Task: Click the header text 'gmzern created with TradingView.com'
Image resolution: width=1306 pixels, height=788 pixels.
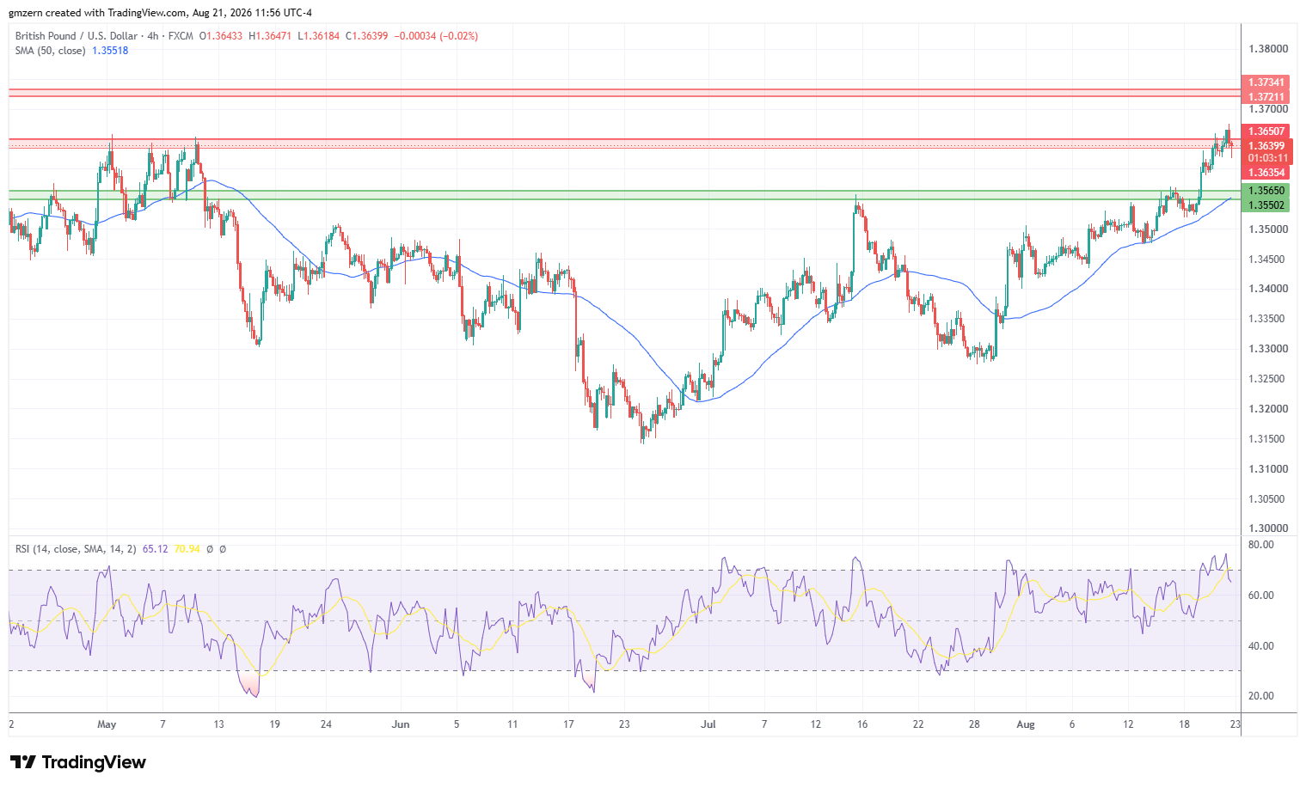Action: 98,13
